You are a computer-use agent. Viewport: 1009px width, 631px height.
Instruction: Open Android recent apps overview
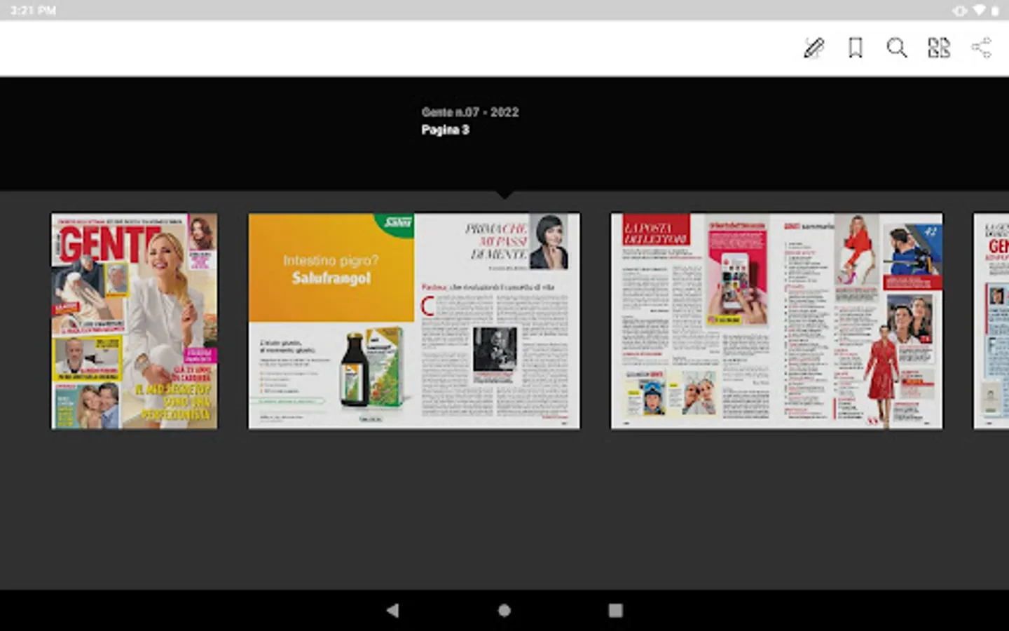[615, 610]
